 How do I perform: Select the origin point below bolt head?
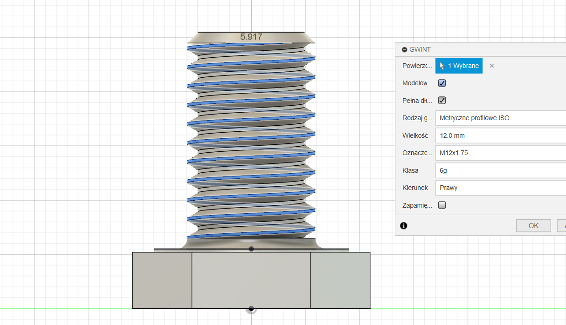click(x=251, y=309)
